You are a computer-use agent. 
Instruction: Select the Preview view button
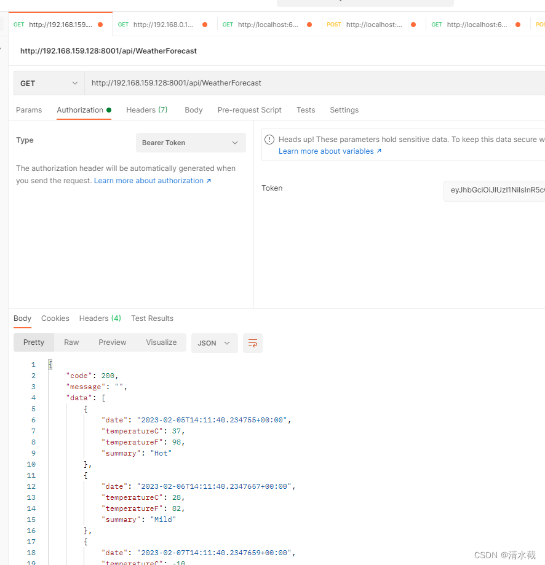point(113,342)
